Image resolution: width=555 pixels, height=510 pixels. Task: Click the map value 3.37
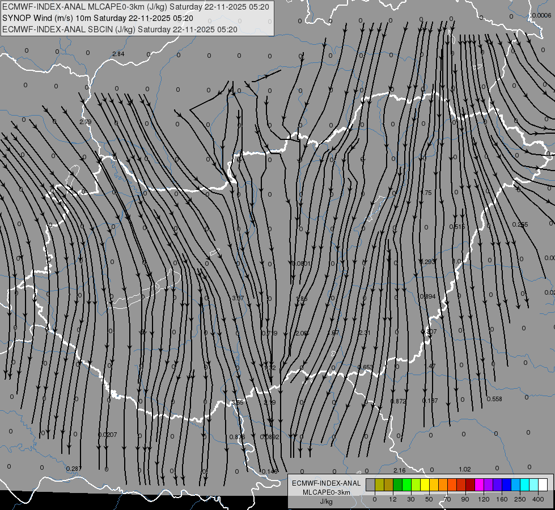tap(238, 298)
